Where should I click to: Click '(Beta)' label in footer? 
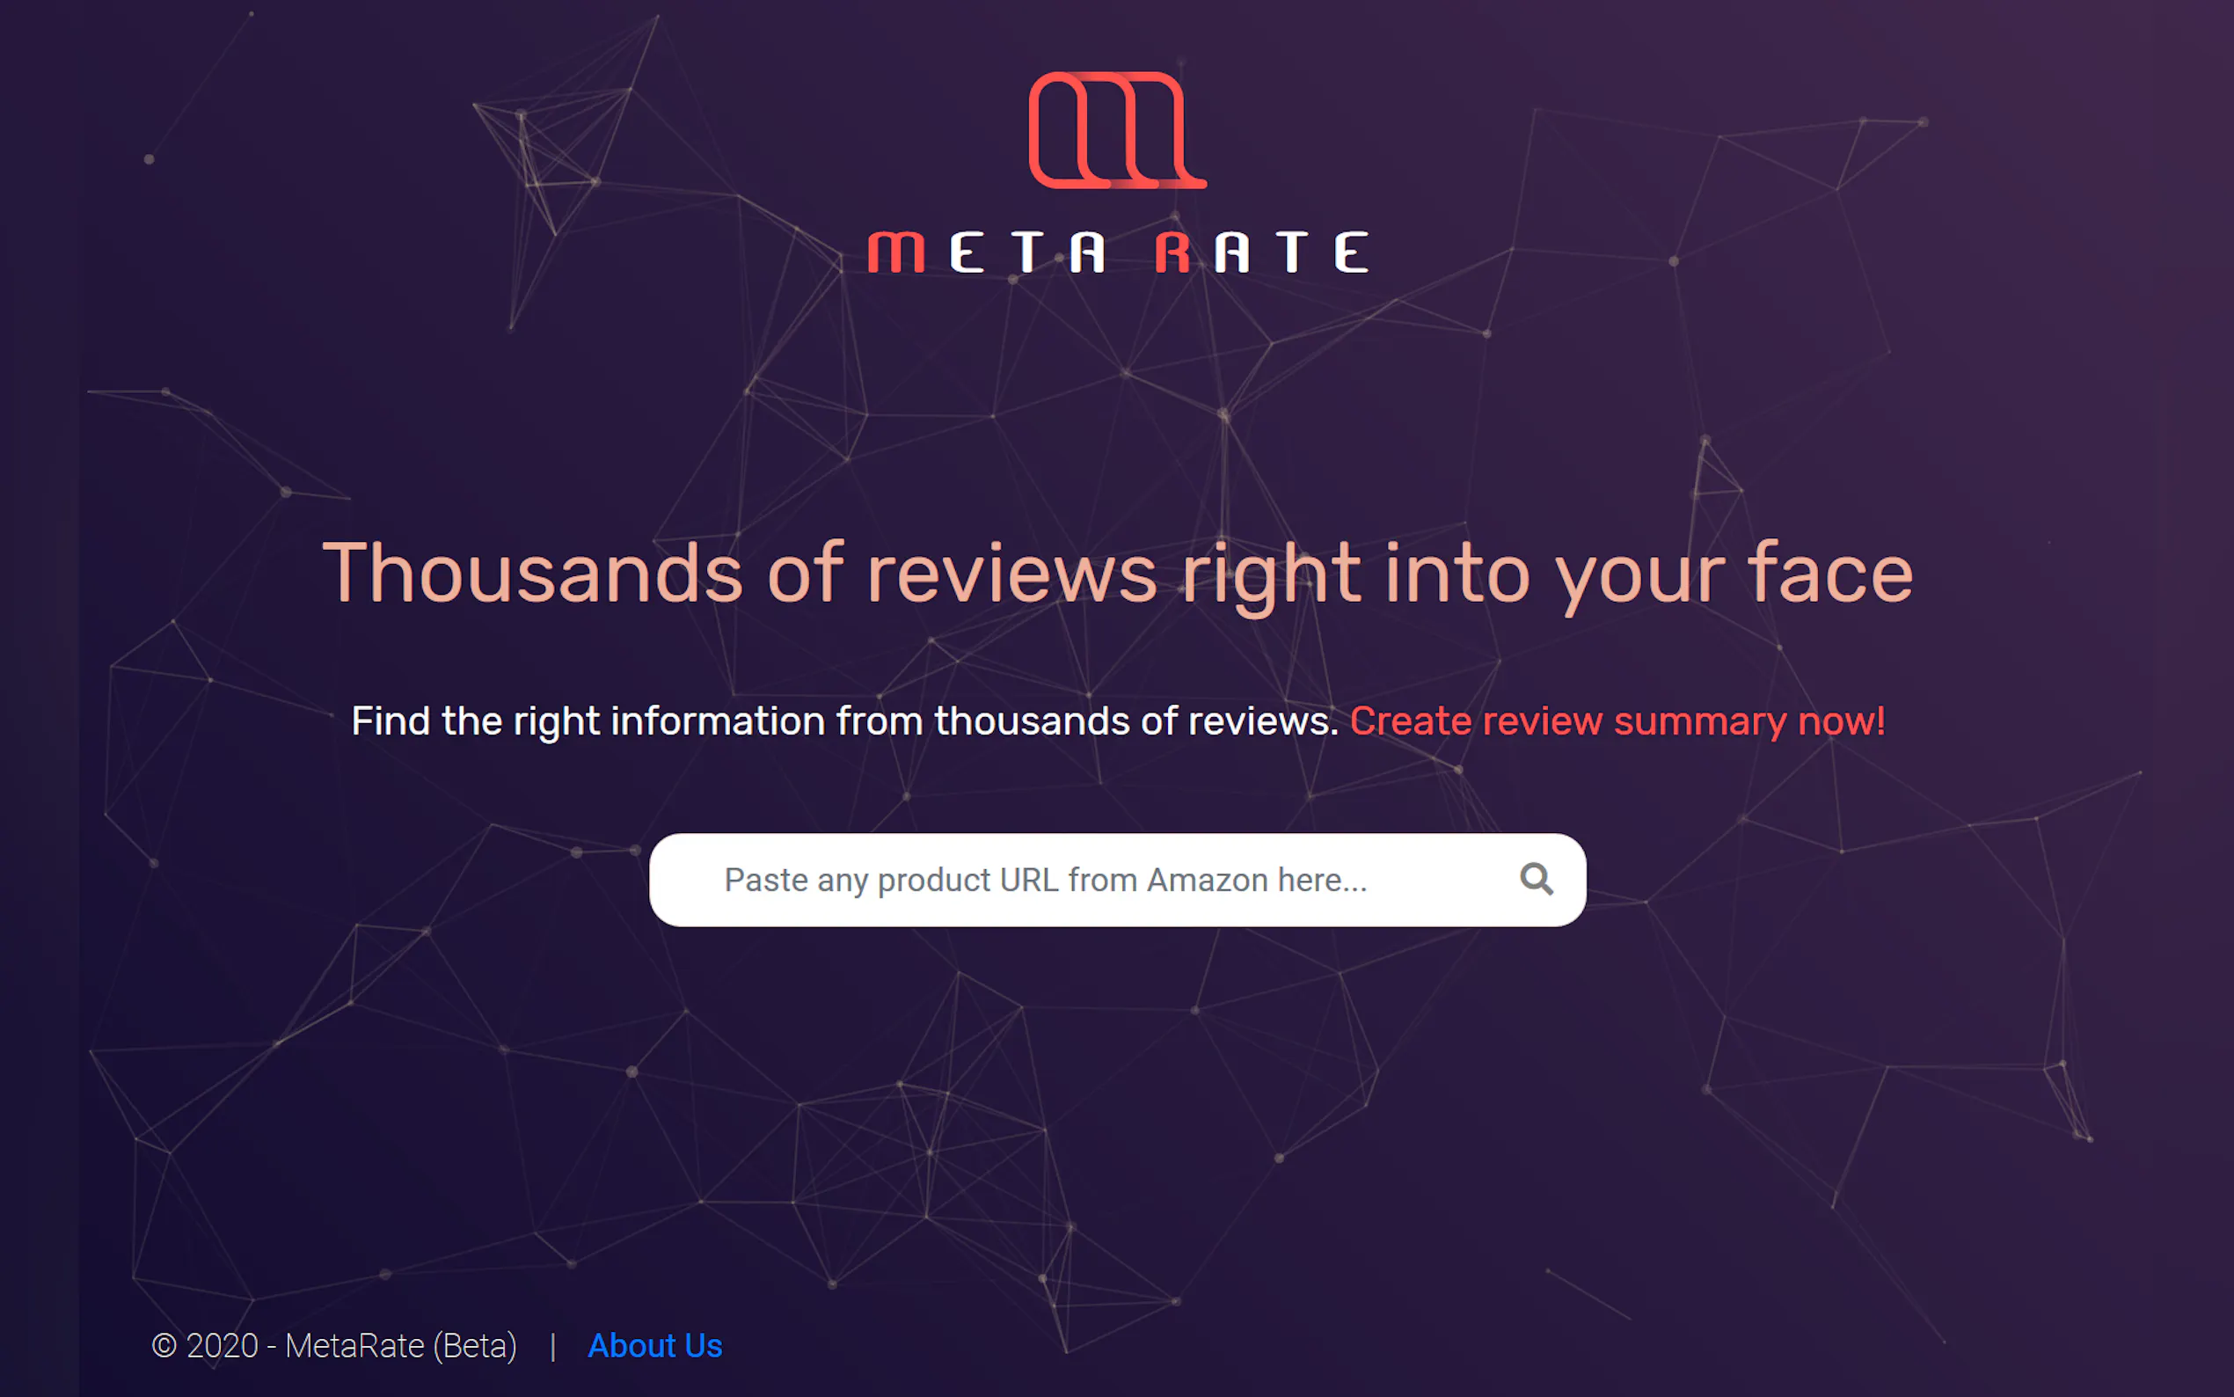(x=475, y=1346)
